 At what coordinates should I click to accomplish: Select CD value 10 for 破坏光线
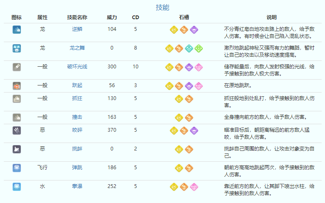[x=136, y=67]
